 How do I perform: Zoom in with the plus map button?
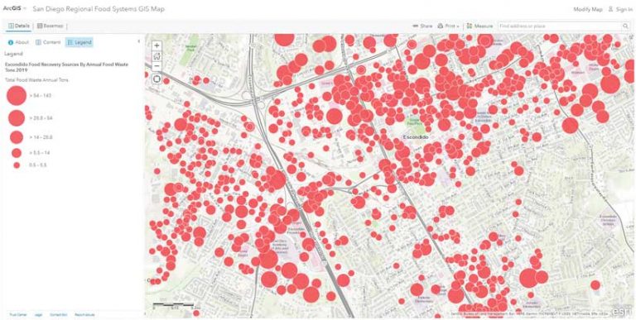tap(157, 45)
